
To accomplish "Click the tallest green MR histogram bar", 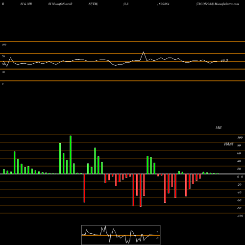I will (x=71, y=155).
